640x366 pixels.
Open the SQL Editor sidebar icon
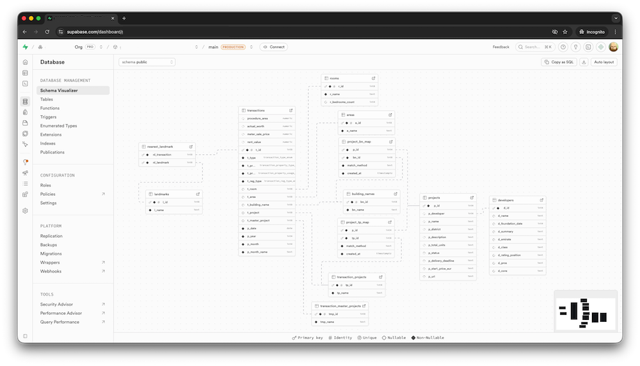[x=26, y=84]
